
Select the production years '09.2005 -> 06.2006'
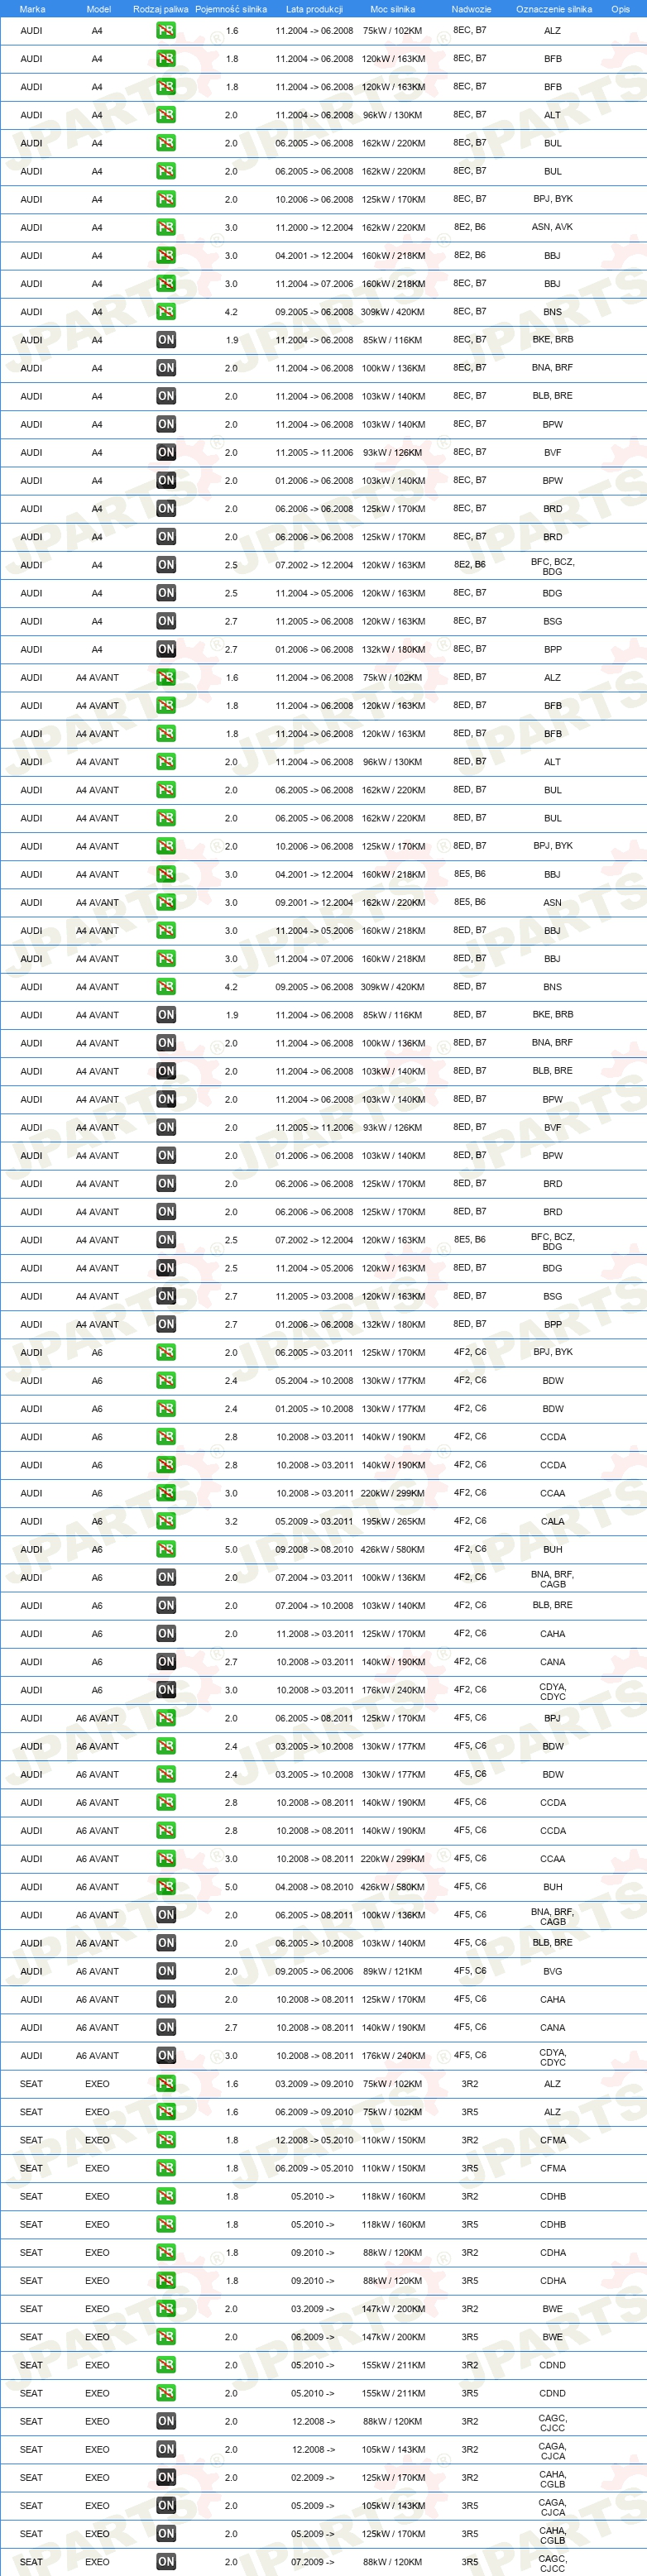tap(314, 1972)
